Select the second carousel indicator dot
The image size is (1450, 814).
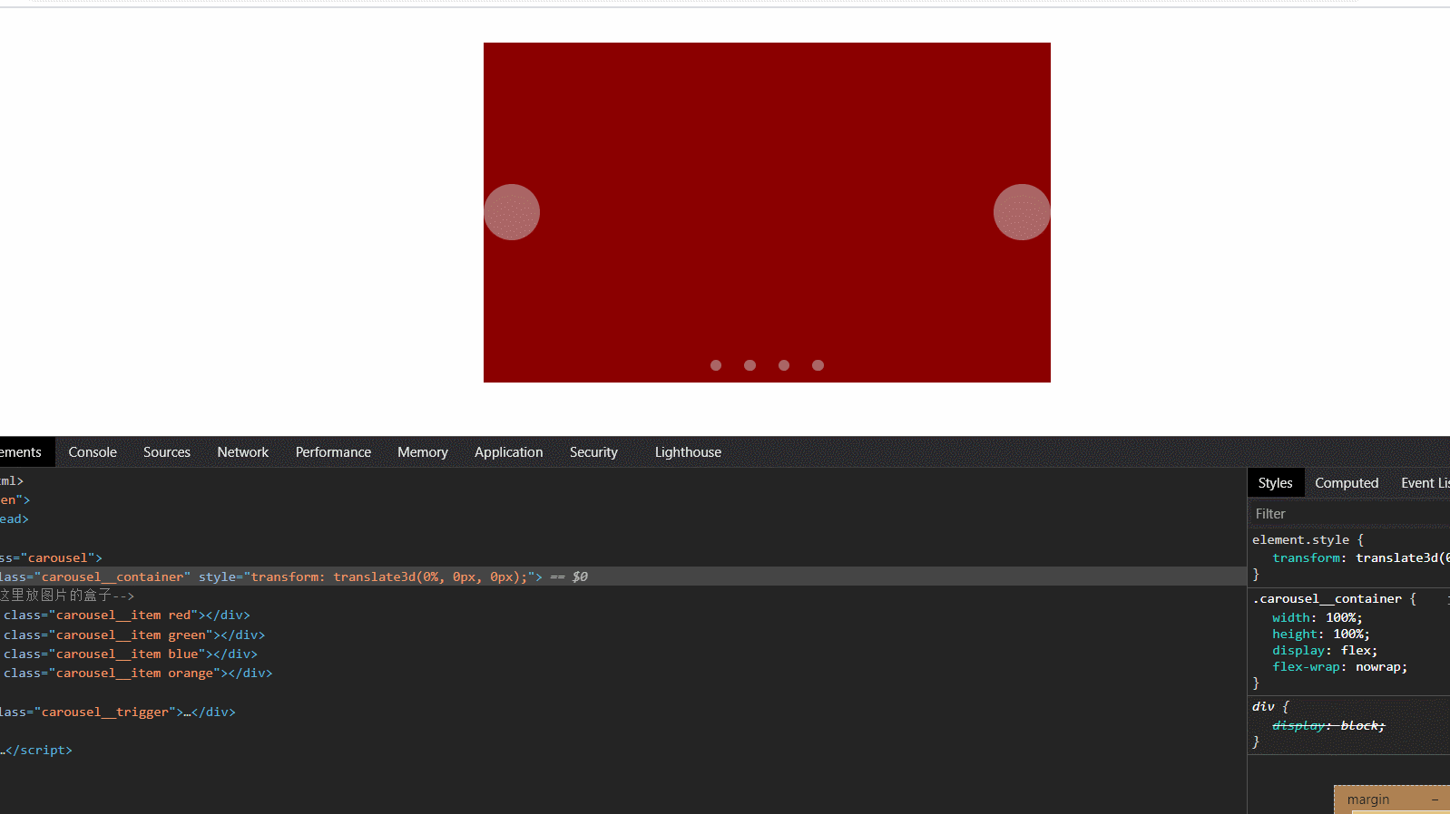tap(749, 365)
